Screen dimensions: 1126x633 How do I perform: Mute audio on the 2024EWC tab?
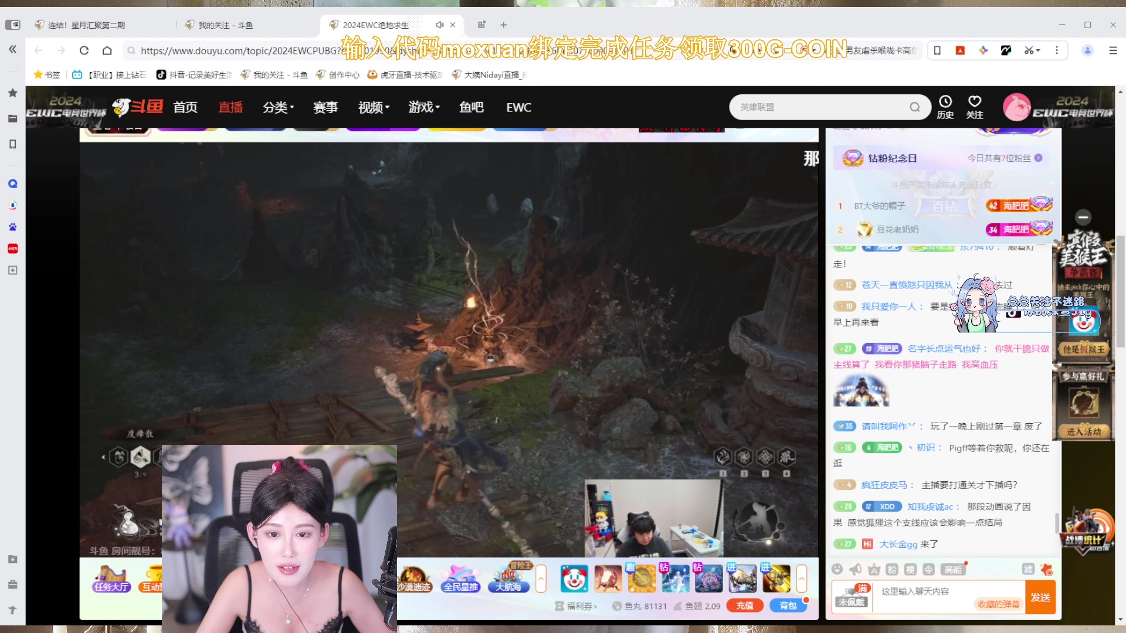coord(439,25)
